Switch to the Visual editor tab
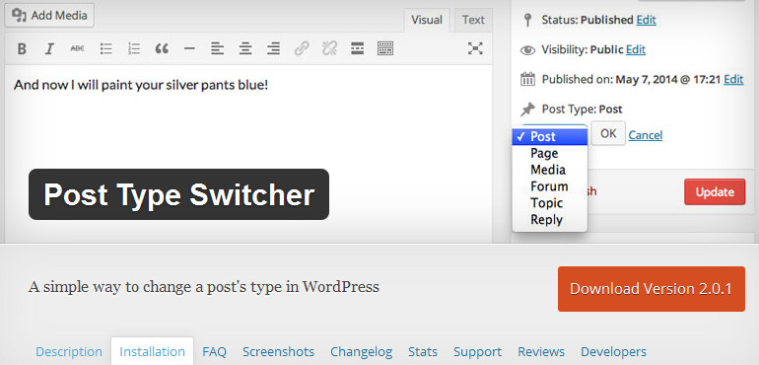The height and width of the screenshot is (365, 759). point(427,21)
